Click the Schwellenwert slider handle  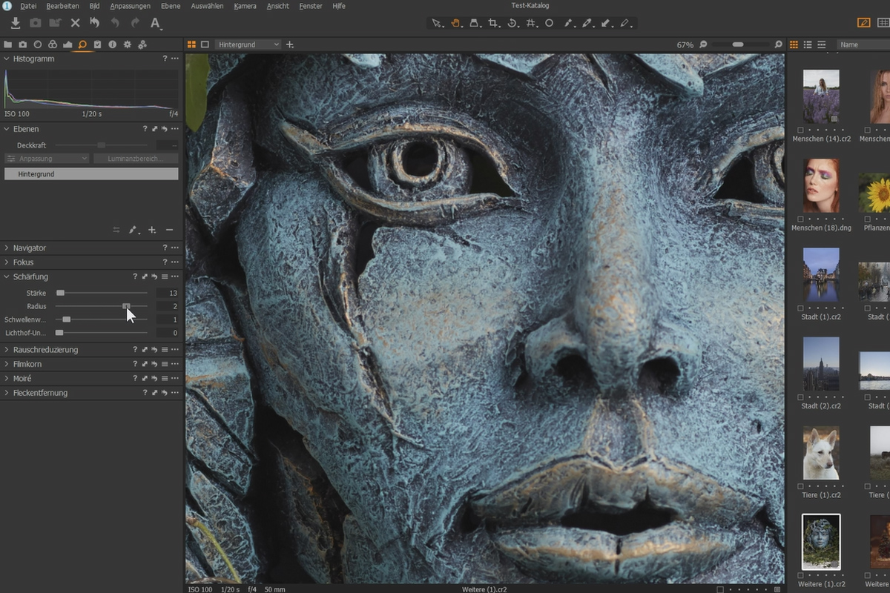(67, 319)
